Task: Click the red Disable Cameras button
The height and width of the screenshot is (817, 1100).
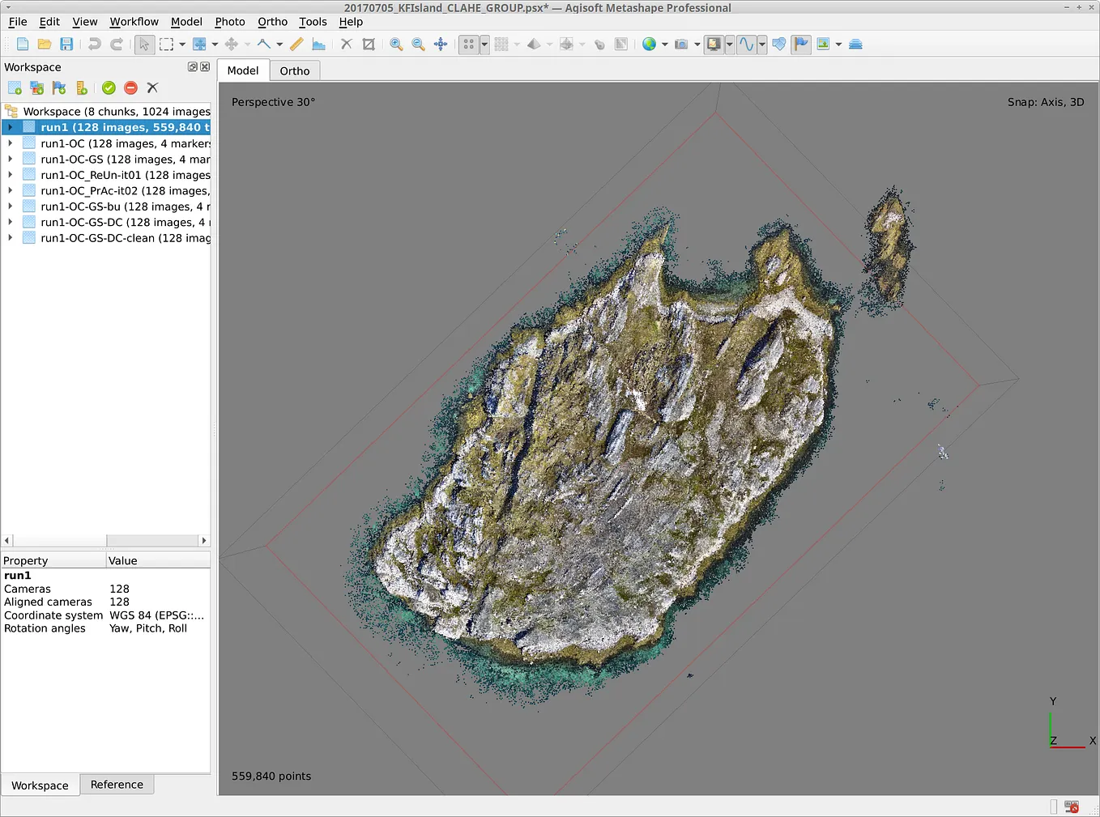Action: 130,87
